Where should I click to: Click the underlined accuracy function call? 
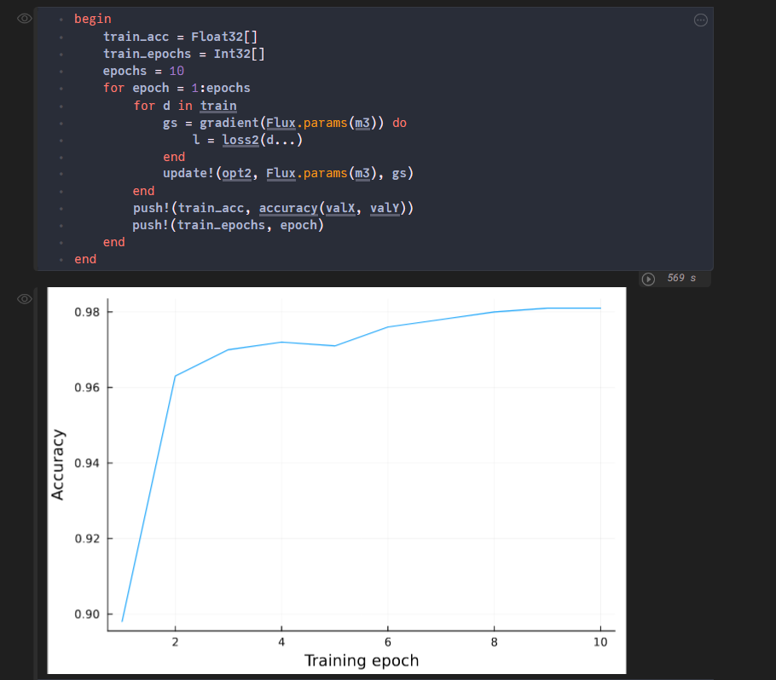[x=288, y=208]
